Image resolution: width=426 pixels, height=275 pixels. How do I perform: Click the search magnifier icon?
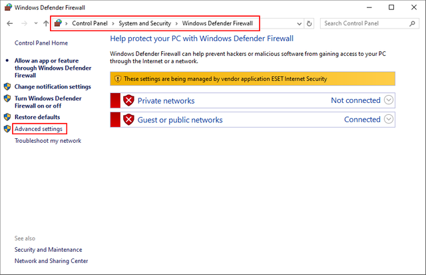(x=413, y=24)
